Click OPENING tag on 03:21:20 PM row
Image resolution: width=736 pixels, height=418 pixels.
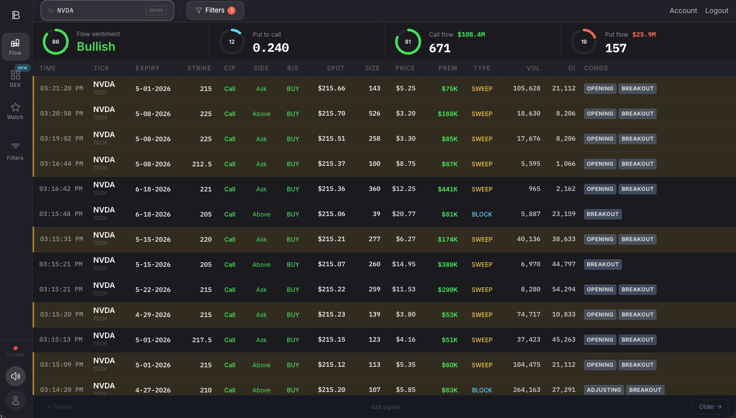point(600,88)
